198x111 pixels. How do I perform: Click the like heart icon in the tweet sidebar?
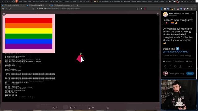(x=175, y=66)
